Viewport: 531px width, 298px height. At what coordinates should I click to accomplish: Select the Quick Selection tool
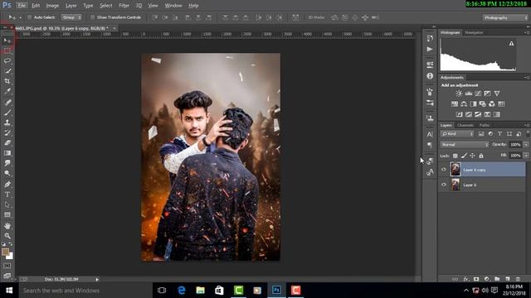[x=7, y=71]
